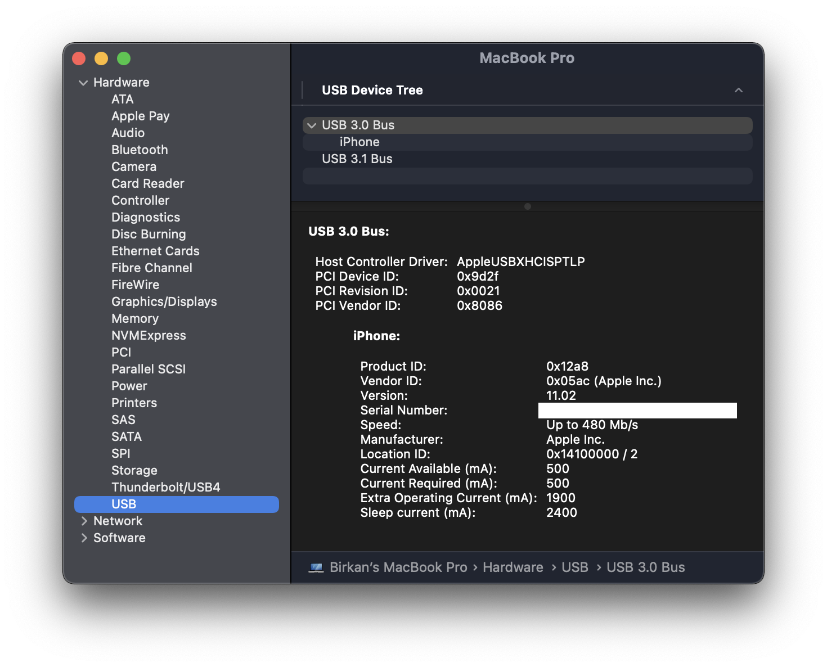Click PCI Device ID value 0x9d2f
Screen dimensions: 827x667
point(478,277)
